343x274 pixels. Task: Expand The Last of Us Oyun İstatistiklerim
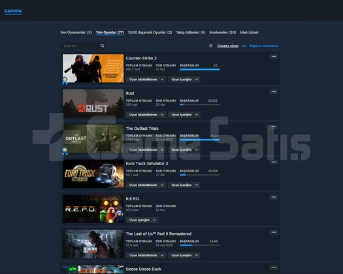[x=146, y=255]
